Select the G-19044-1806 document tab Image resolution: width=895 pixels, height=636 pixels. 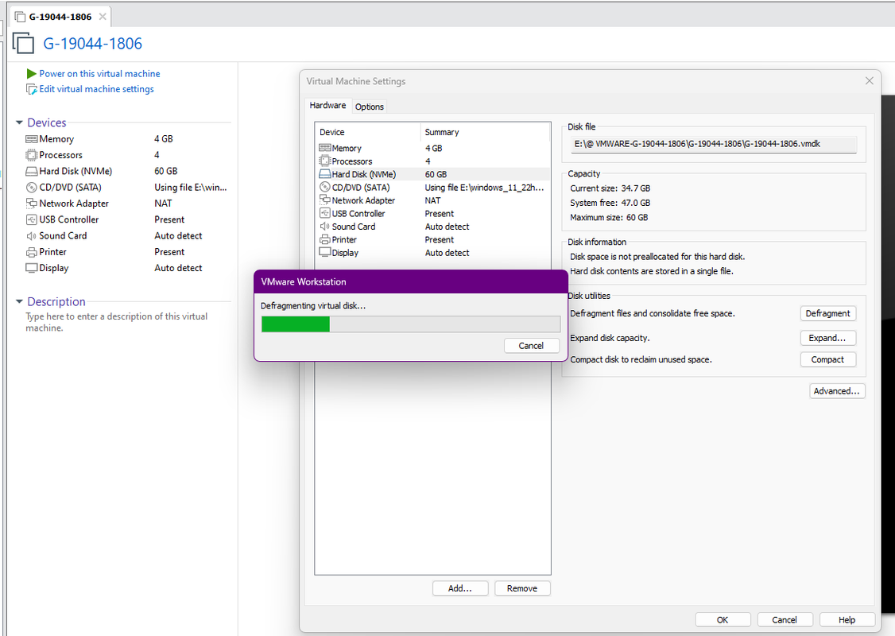60,17
